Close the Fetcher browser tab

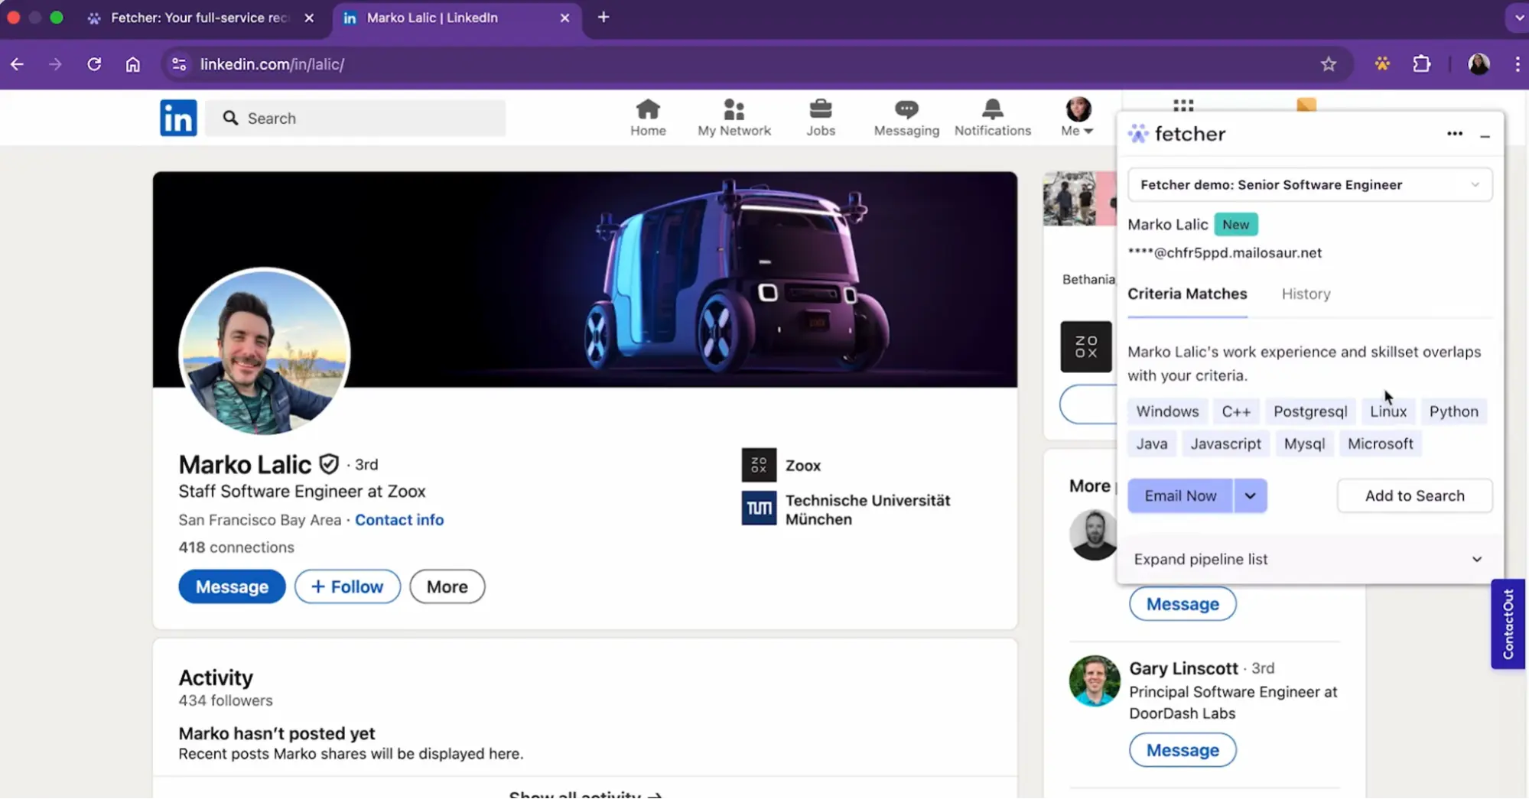click(309, 18)
